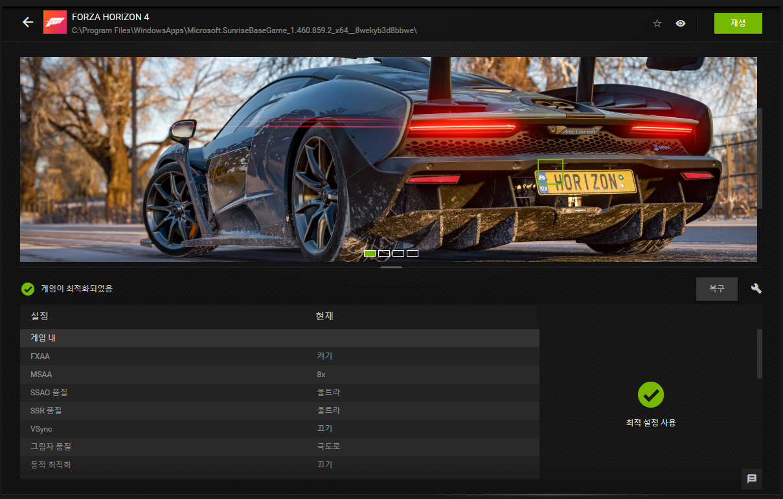Click the 복구 revert button
The width and height of the screenshot is (783, 499).
click(x=717, y=289)
